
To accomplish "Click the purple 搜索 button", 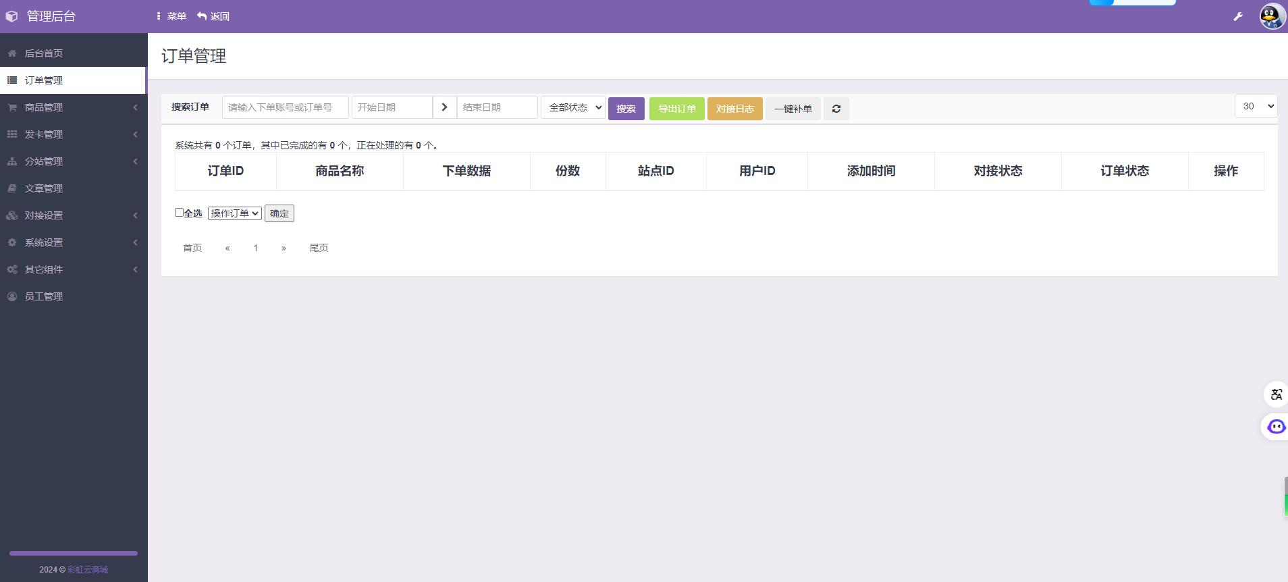I will tap(626, 109).
